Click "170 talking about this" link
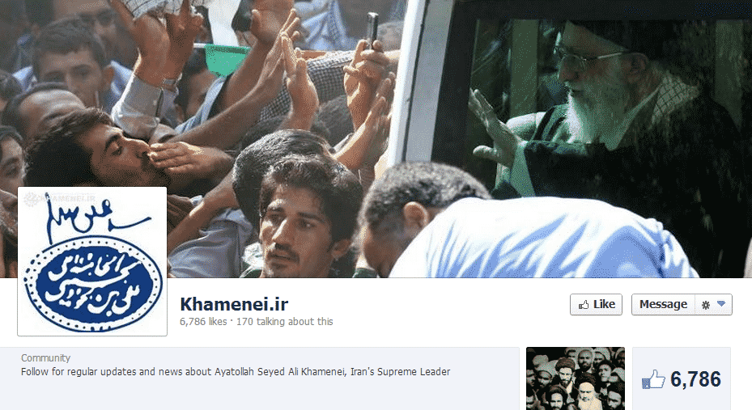 click(x=284, y=321)
